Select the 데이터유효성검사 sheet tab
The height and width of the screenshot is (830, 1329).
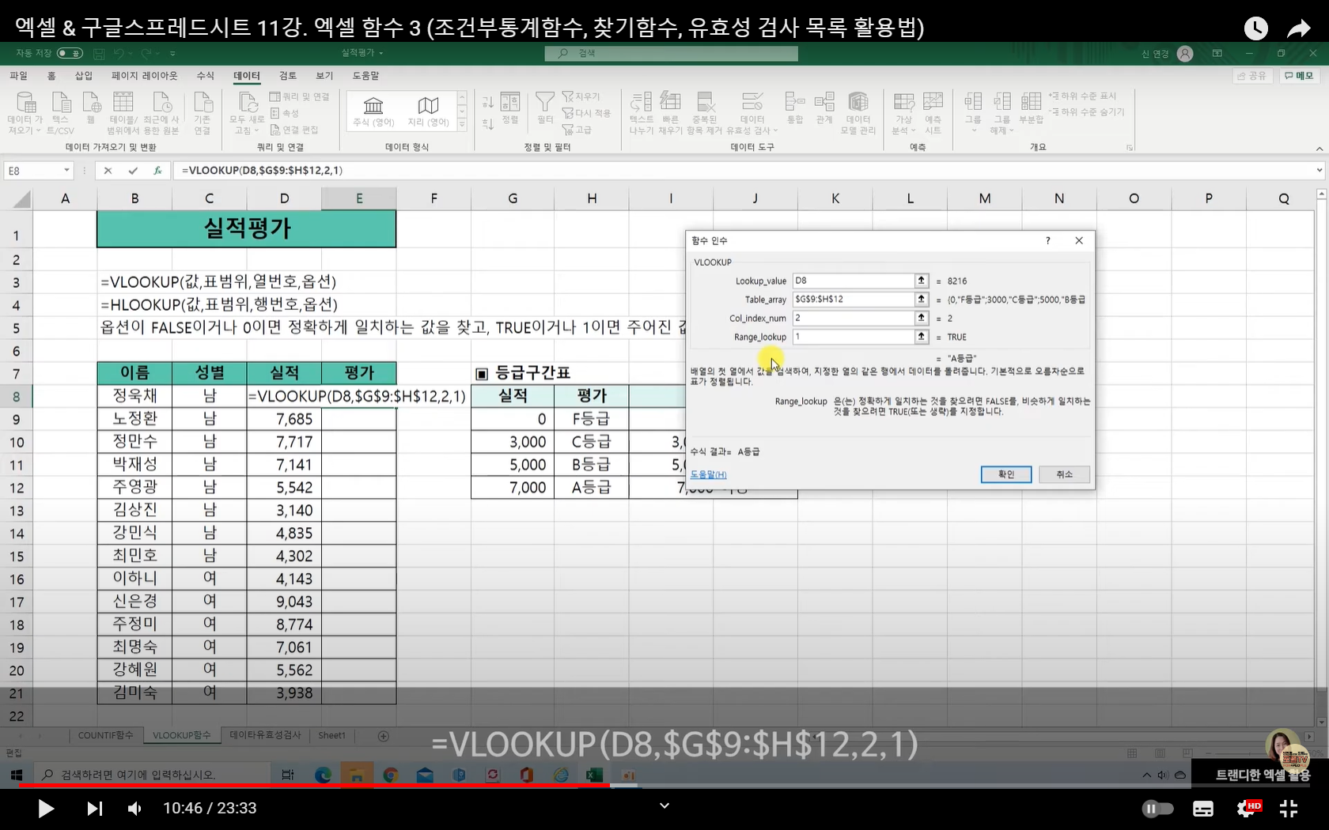click(266, 735)
